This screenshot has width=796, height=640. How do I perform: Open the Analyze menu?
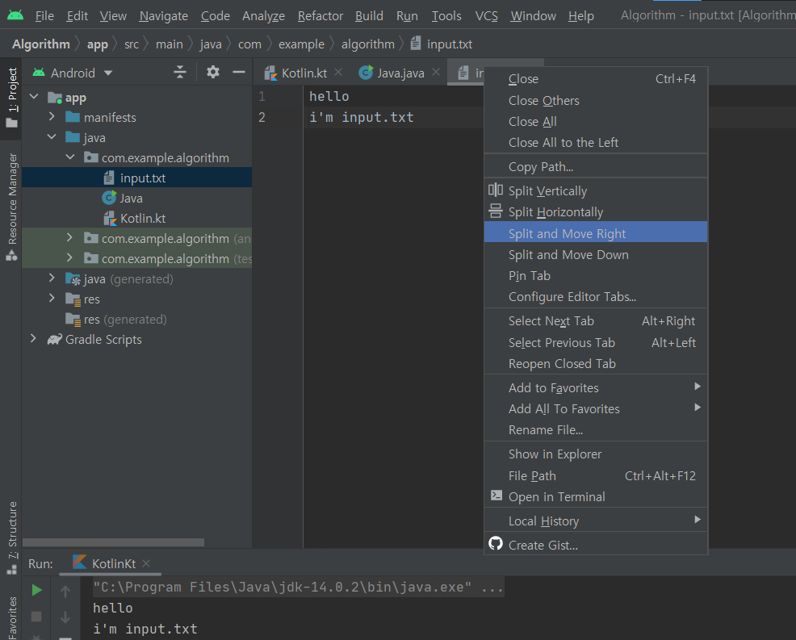pos(263,16)
